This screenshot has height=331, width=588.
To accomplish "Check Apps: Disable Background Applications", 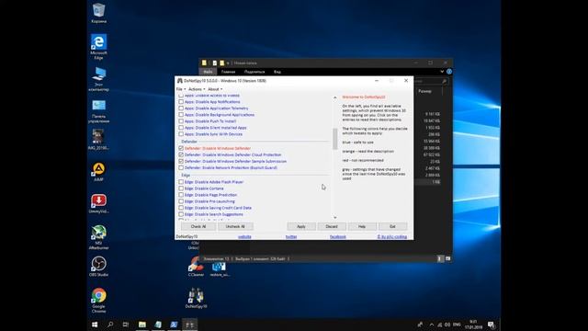I will (x=181, y=114).
